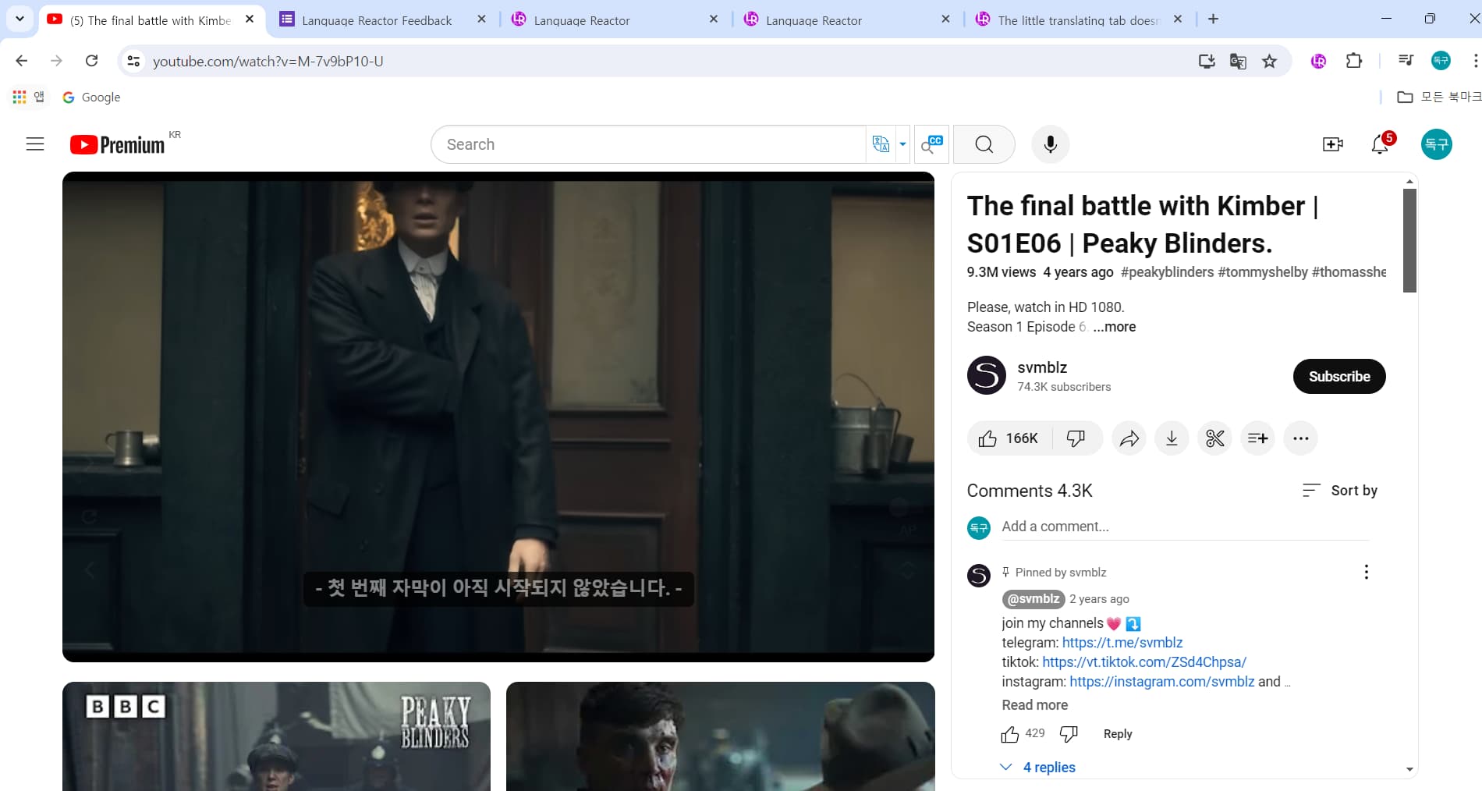Click the Share arrow icon

tap(1129, 438)
